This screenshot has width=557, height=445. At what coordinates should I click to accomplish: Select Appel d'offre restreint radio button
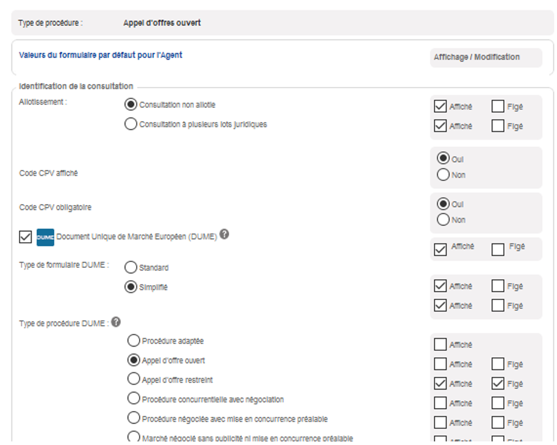(x=134, y=380)
